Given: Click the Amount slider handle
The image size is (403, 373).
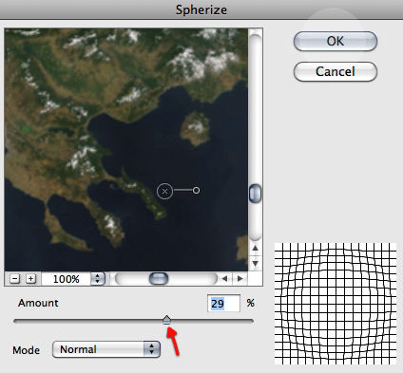Looking at the screenshot, I should coord(166,320).
